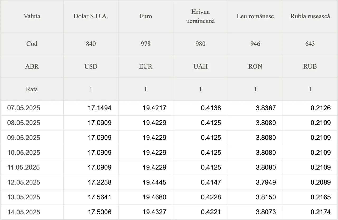Click the Hrivna ucraineană header cell
The height and width of the screenshot is (220, 338).
[x=200, y=16]
